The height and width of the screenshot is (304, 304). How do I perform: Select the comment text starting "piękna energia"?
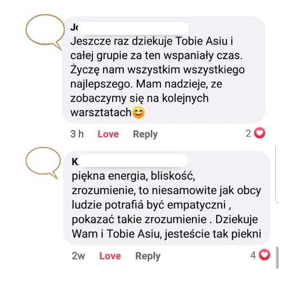pyautogui.click(x=166, y=205)
